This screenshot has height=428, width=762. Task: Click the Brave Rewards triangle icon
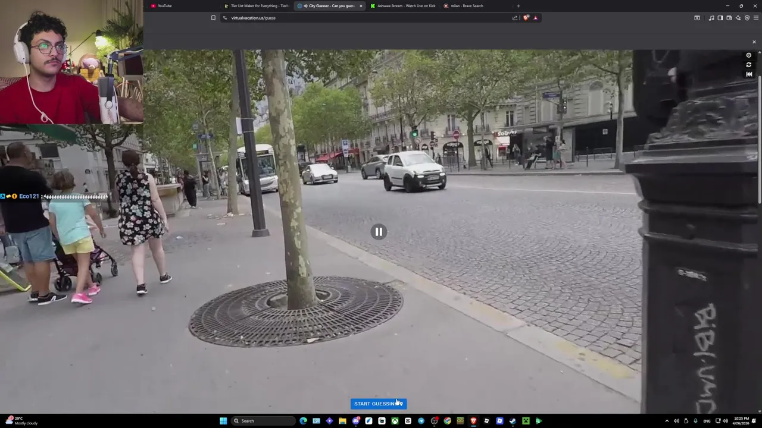(535, 18)
